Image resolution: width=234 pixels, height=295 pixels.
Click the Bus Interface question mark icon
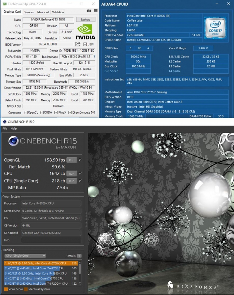[x=94, y=56]
